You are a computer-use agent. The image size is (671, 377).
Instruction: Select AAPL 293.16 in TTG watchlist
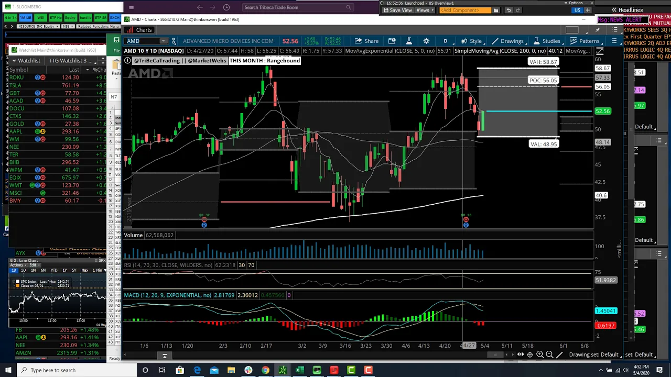point(56,131)
